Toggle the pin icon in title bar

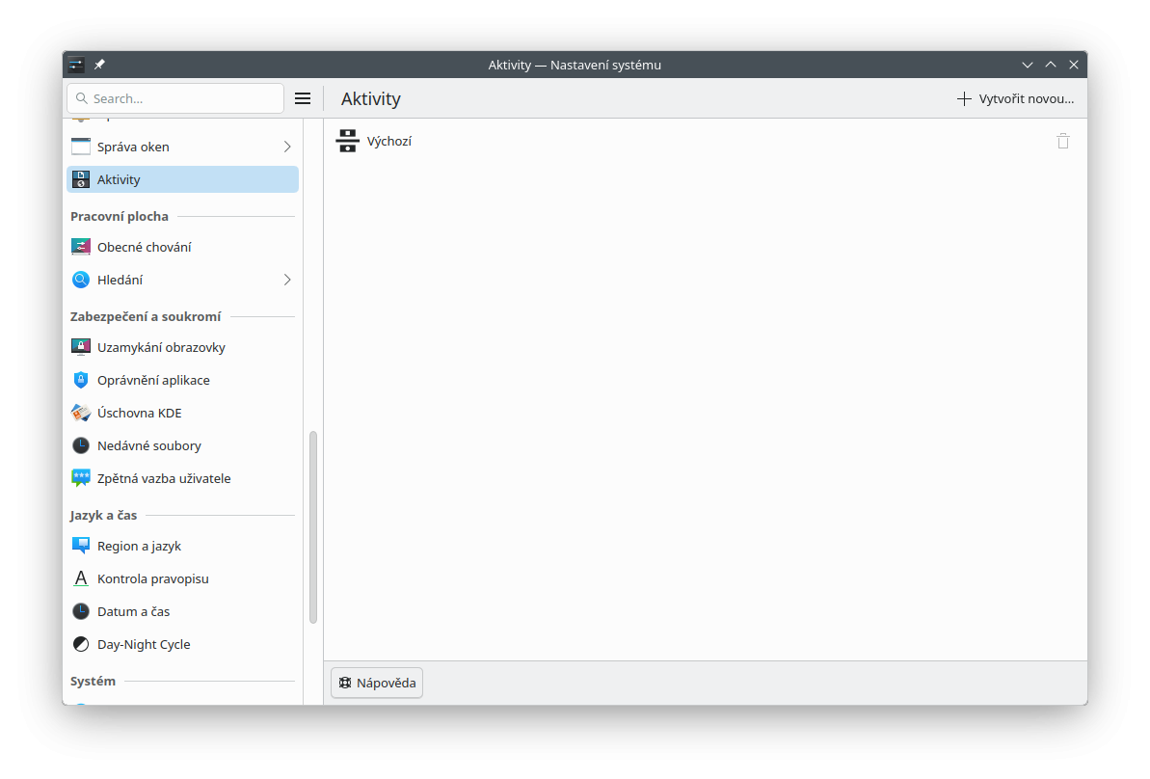pos(99,65)
